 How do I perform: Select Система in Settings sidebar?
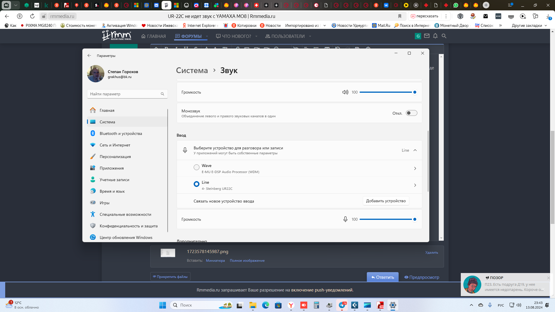127,122
